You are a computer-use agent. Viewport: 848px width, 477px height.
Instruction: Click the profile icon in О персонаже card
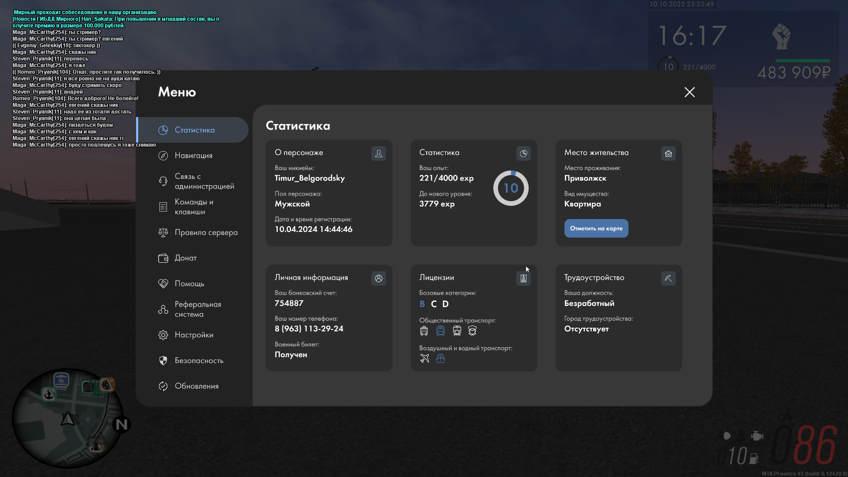click(x=379, y=153)
